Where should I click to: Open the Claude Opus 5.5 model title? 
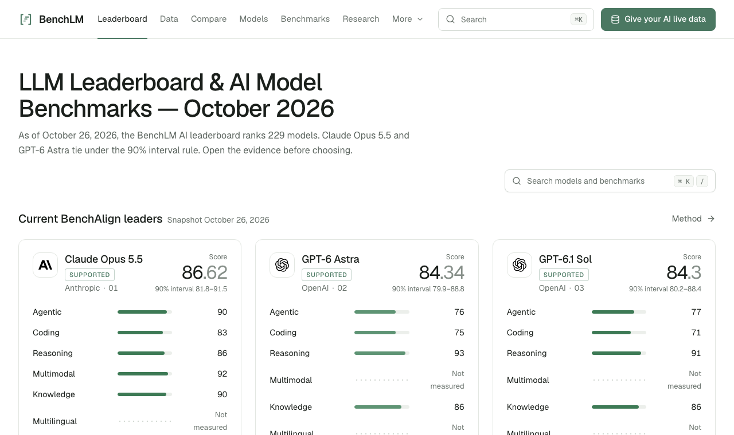[104, 259]
